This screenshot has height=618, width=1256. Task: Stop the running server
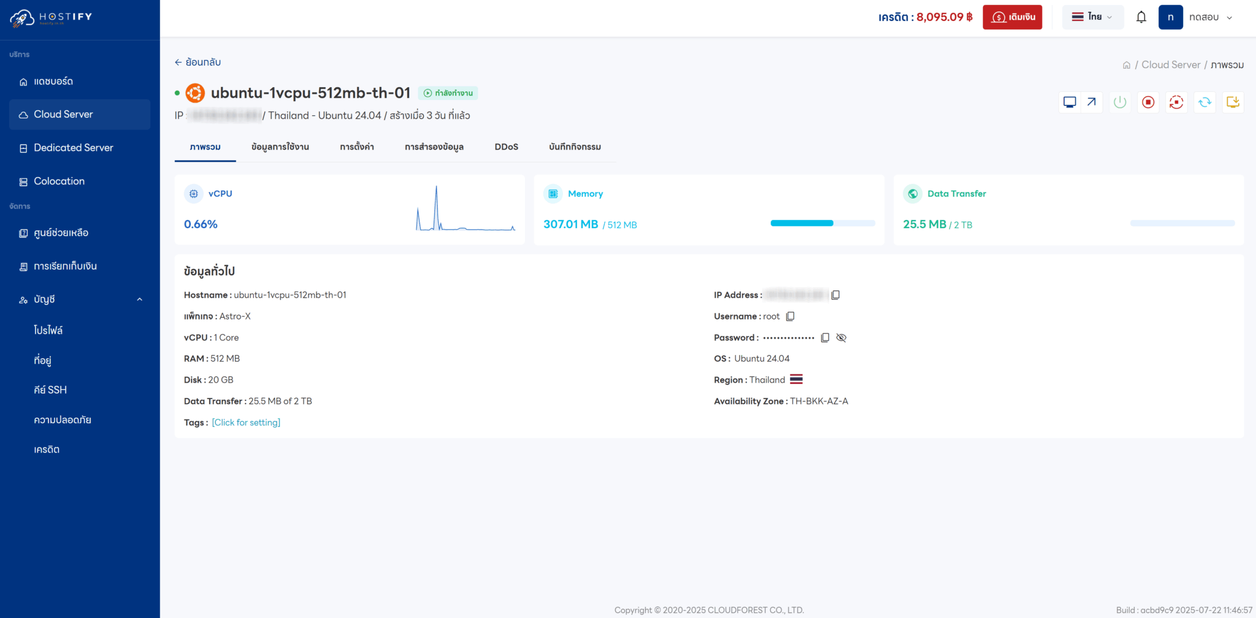1148,102
